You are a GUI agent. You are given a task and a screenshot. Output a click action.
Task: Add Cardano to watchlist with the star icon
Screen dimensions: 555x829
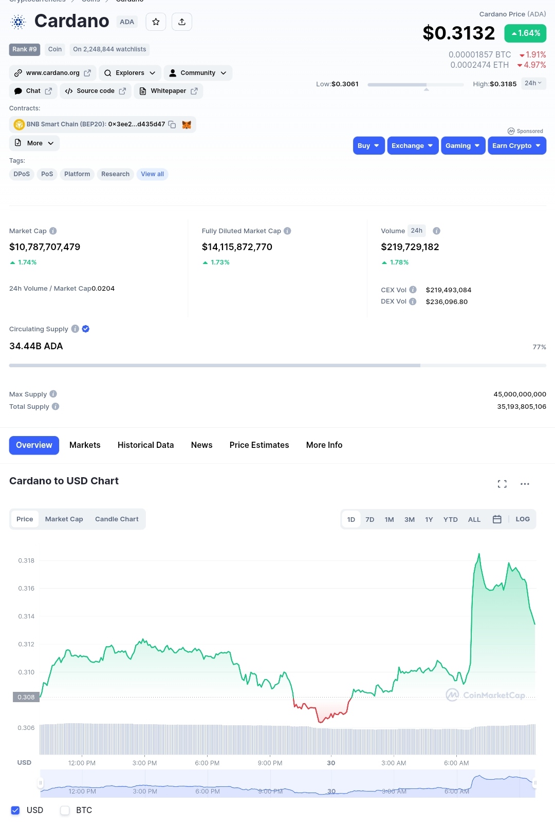pyautogui.click(x=156, y=22)
